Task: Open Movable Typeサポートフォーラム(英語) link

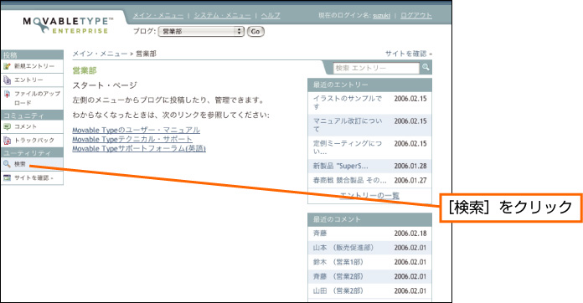Action: [139, 148]
